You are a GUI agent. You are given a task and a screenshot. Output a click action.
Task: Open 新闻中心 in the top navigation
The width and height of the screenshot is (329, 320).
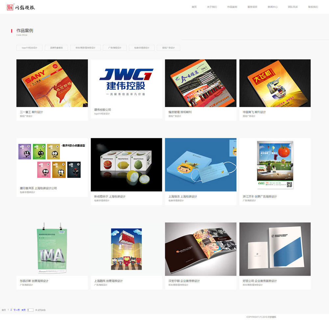(272, 7)
